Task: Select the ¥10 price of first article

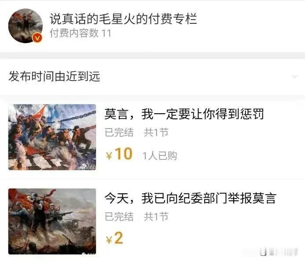Action: click(x=119, y=154)
